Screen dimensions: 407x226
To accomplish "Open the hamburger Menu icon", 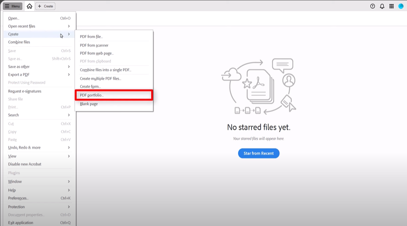I will click(x=12, y=6).
